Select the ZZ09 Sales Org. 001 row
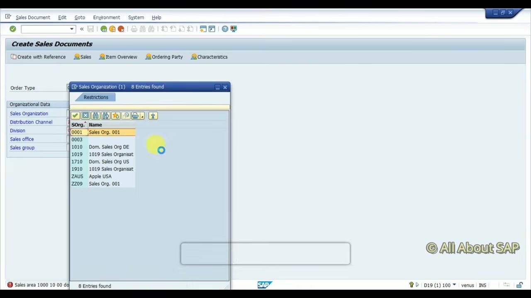This screenshot has height=298, width=531. (103, 184)
